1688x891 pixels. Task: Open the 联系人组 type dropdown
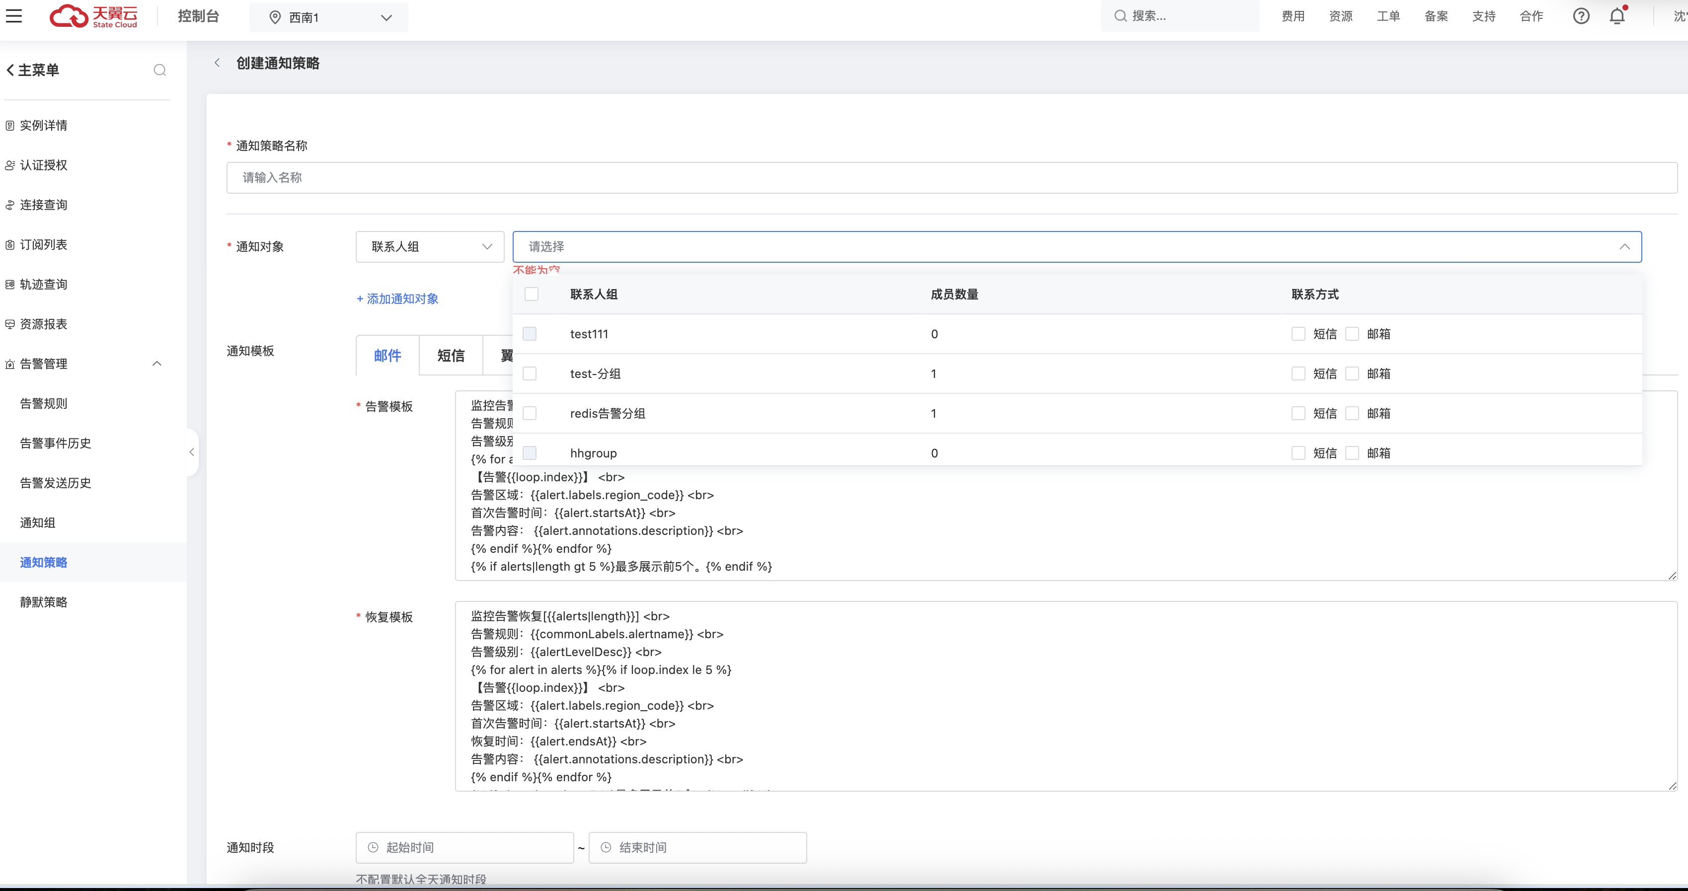pyautogui.click(x=430, y=247)
